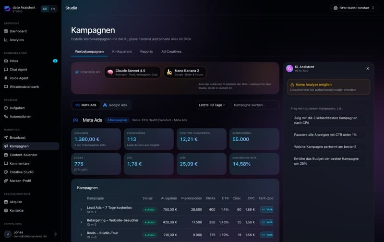Open Marken-Profil sparkle icon
384x242 pixels.
(6, 181)
